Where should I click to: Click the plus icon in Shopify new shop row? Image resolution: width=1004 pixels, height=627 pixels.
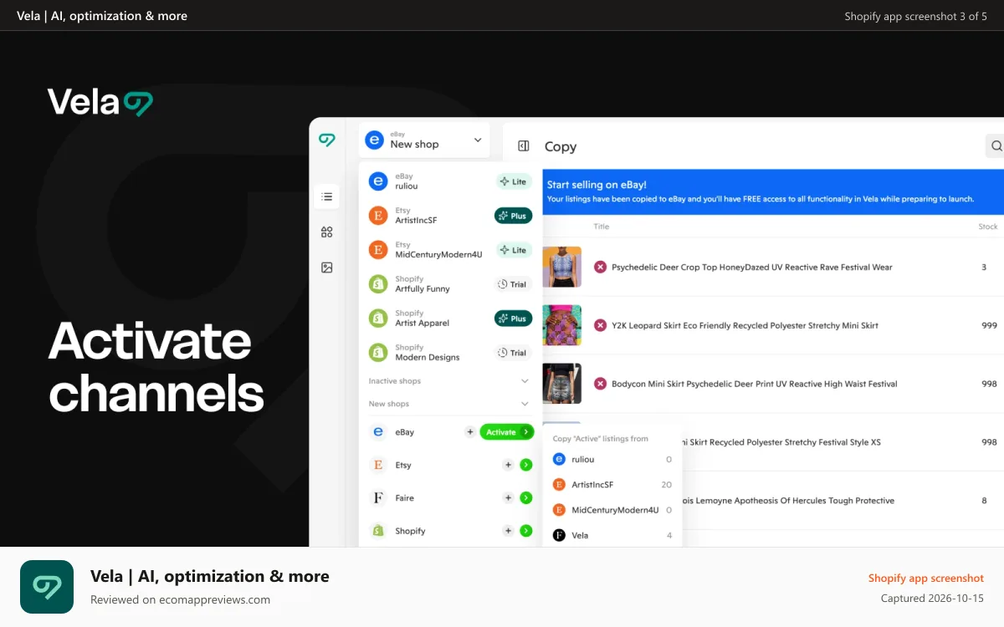point(508,531)
